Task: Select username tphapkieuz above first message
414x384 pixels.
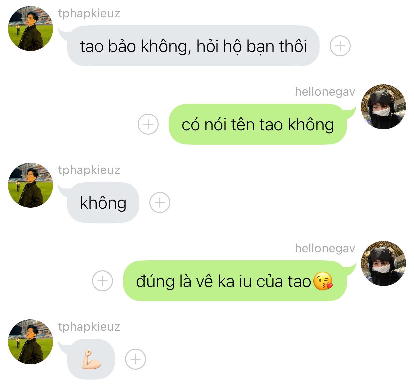Action: (89, 14)
